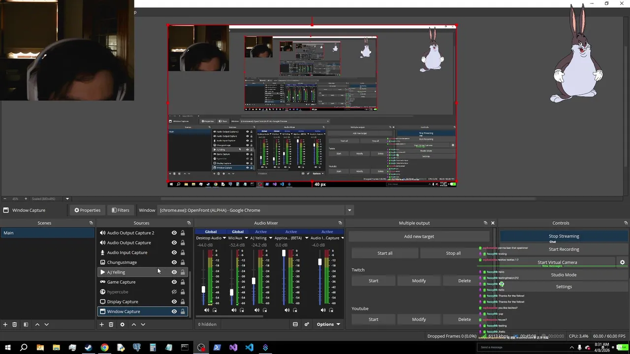This screenshot has height=354, width=630.
Task: Toggle monitoring headphone icon for AJ Yelling
Action: click(x=265, y=310)
